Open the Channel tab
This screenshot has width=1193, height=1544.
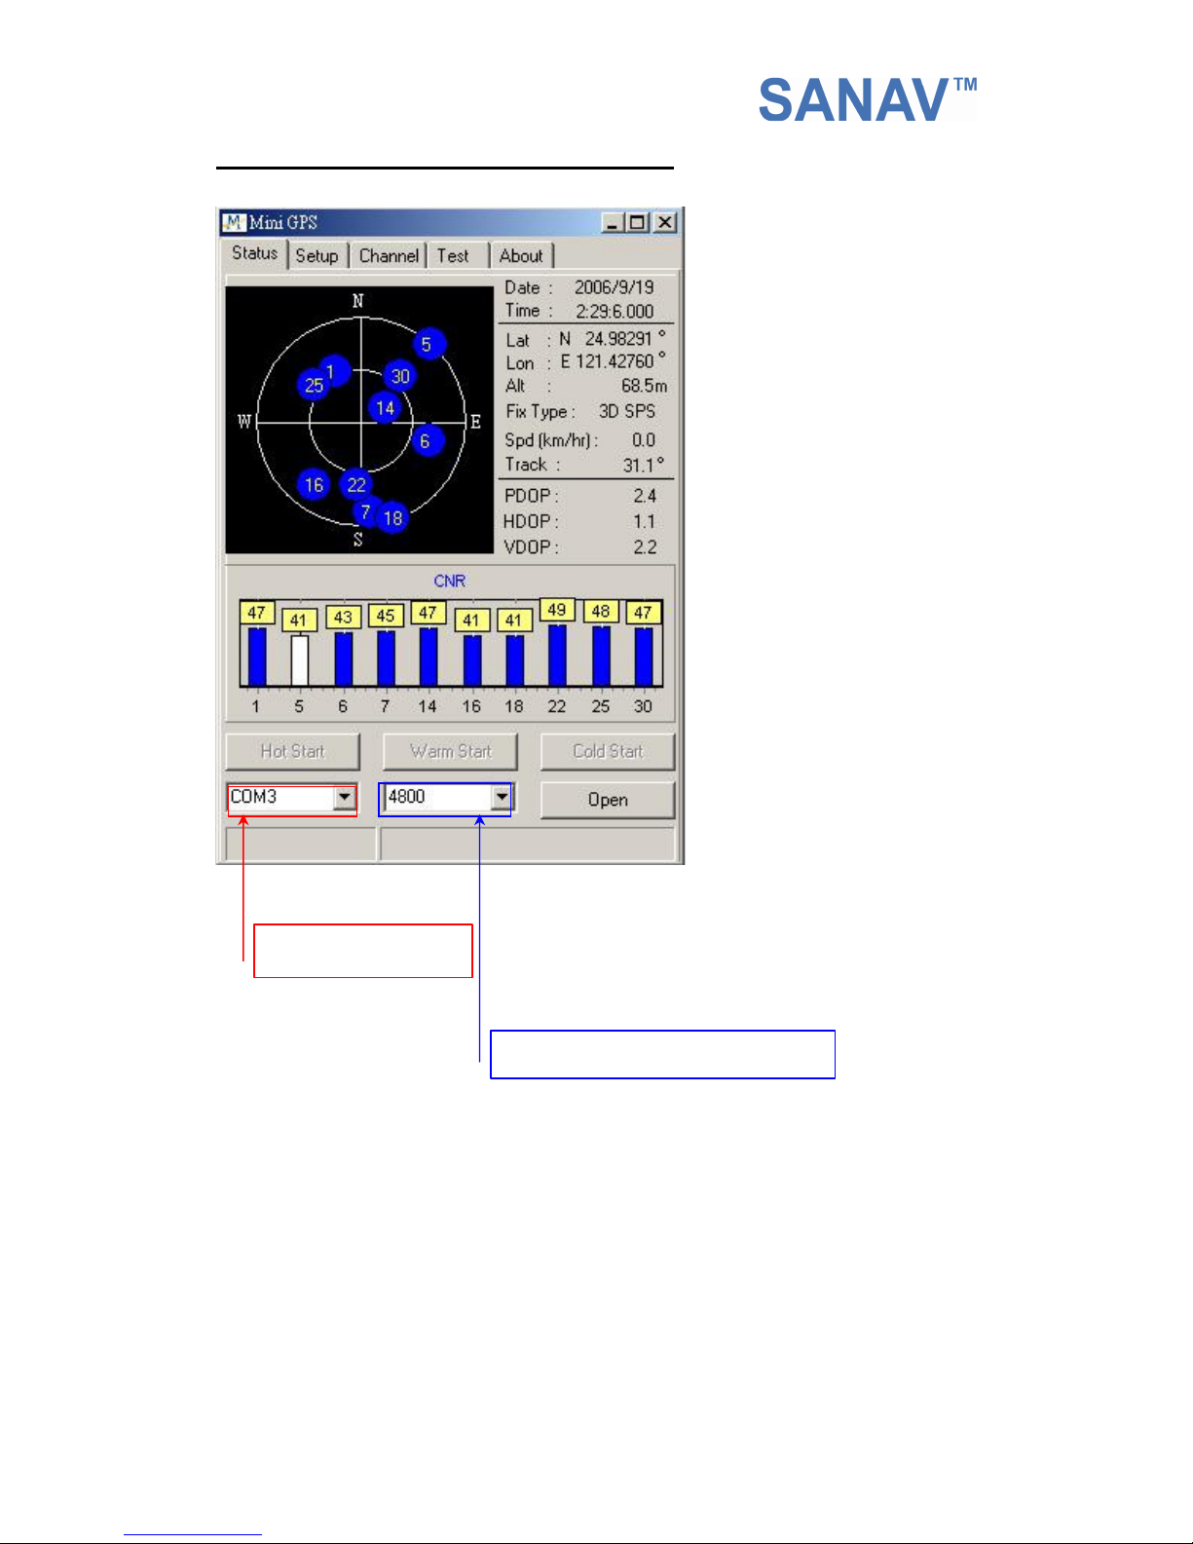click(x=389, y=256)
